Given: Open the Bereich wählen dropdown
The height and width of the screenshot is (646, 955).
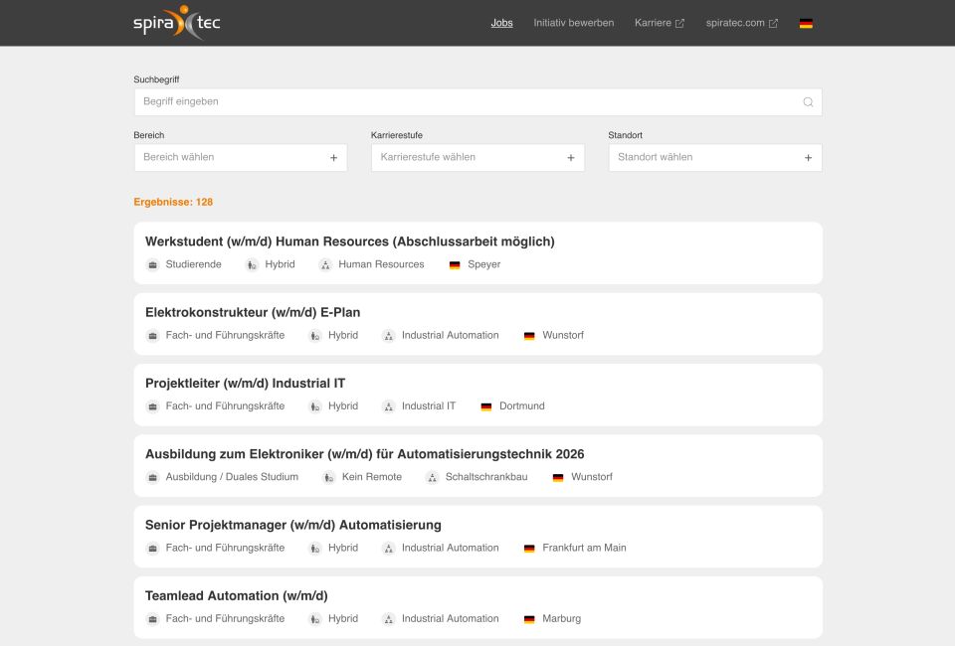Looking at the screenshot, I should pos(241,158).
